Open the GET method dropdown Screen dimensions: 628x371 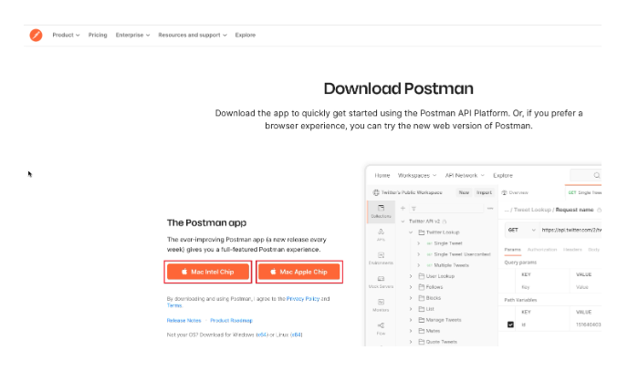[521, 231]
